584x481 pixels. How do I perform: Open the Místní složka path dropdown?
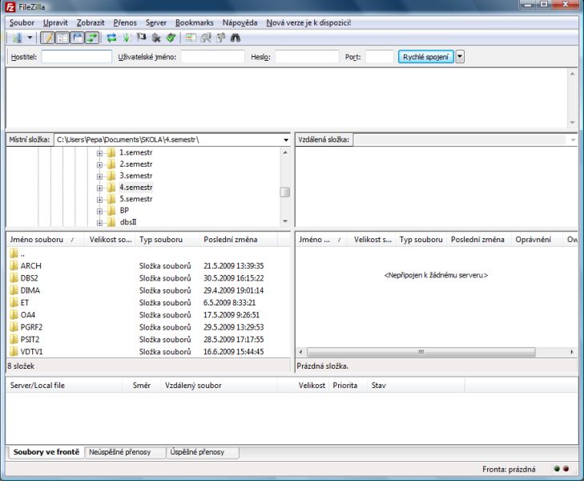pos(286,139)
